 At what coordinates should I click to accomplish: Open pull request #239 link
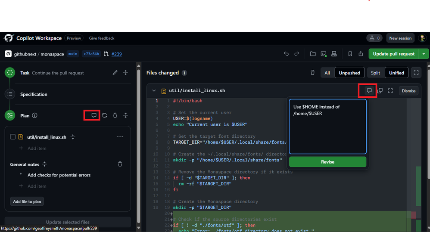[117, 54]
